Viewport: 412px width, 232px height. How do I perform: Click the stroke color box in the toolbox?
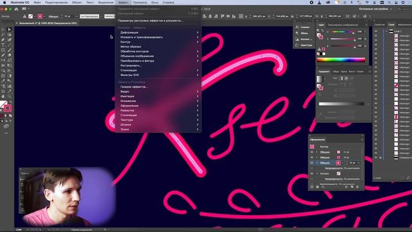[7, 108]
